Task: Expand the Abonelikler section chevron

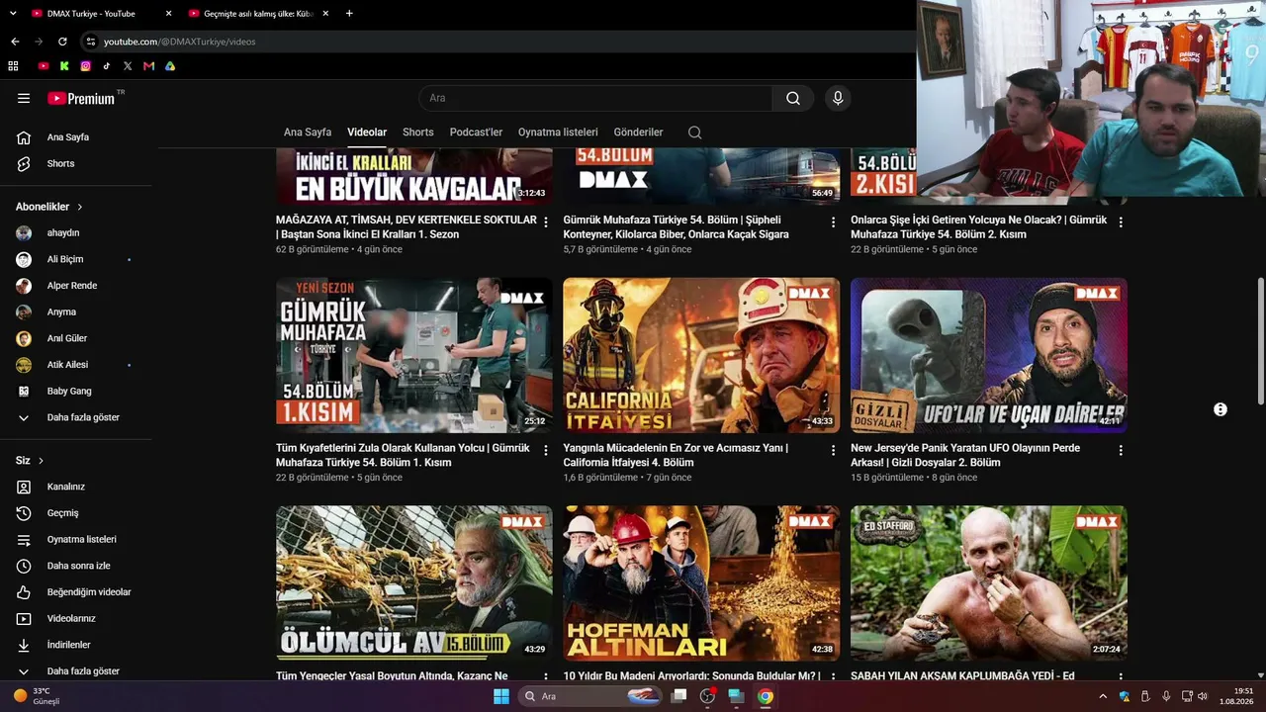Action: tap(80, 207)
